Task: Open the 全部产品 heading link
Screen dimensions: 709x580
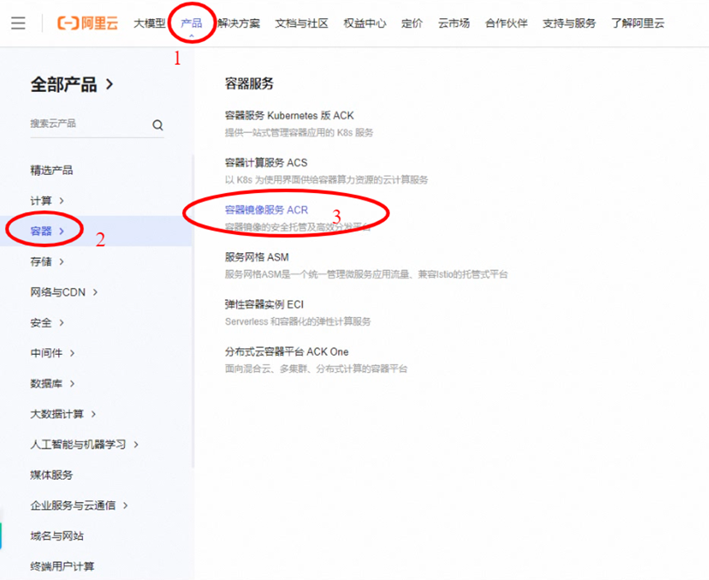Action: [71, 85]
